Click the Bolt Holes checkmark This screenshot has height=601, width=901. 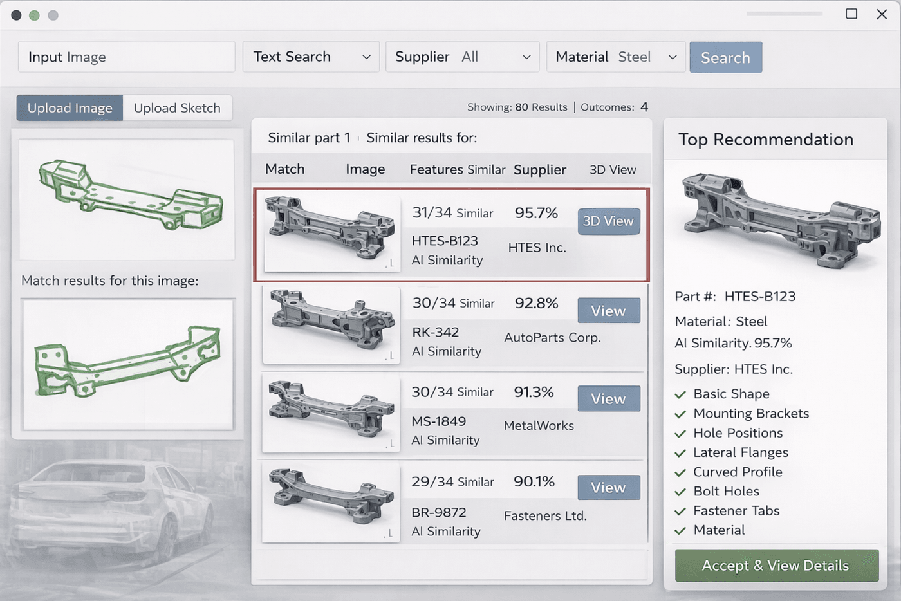[x=680, y=492]
